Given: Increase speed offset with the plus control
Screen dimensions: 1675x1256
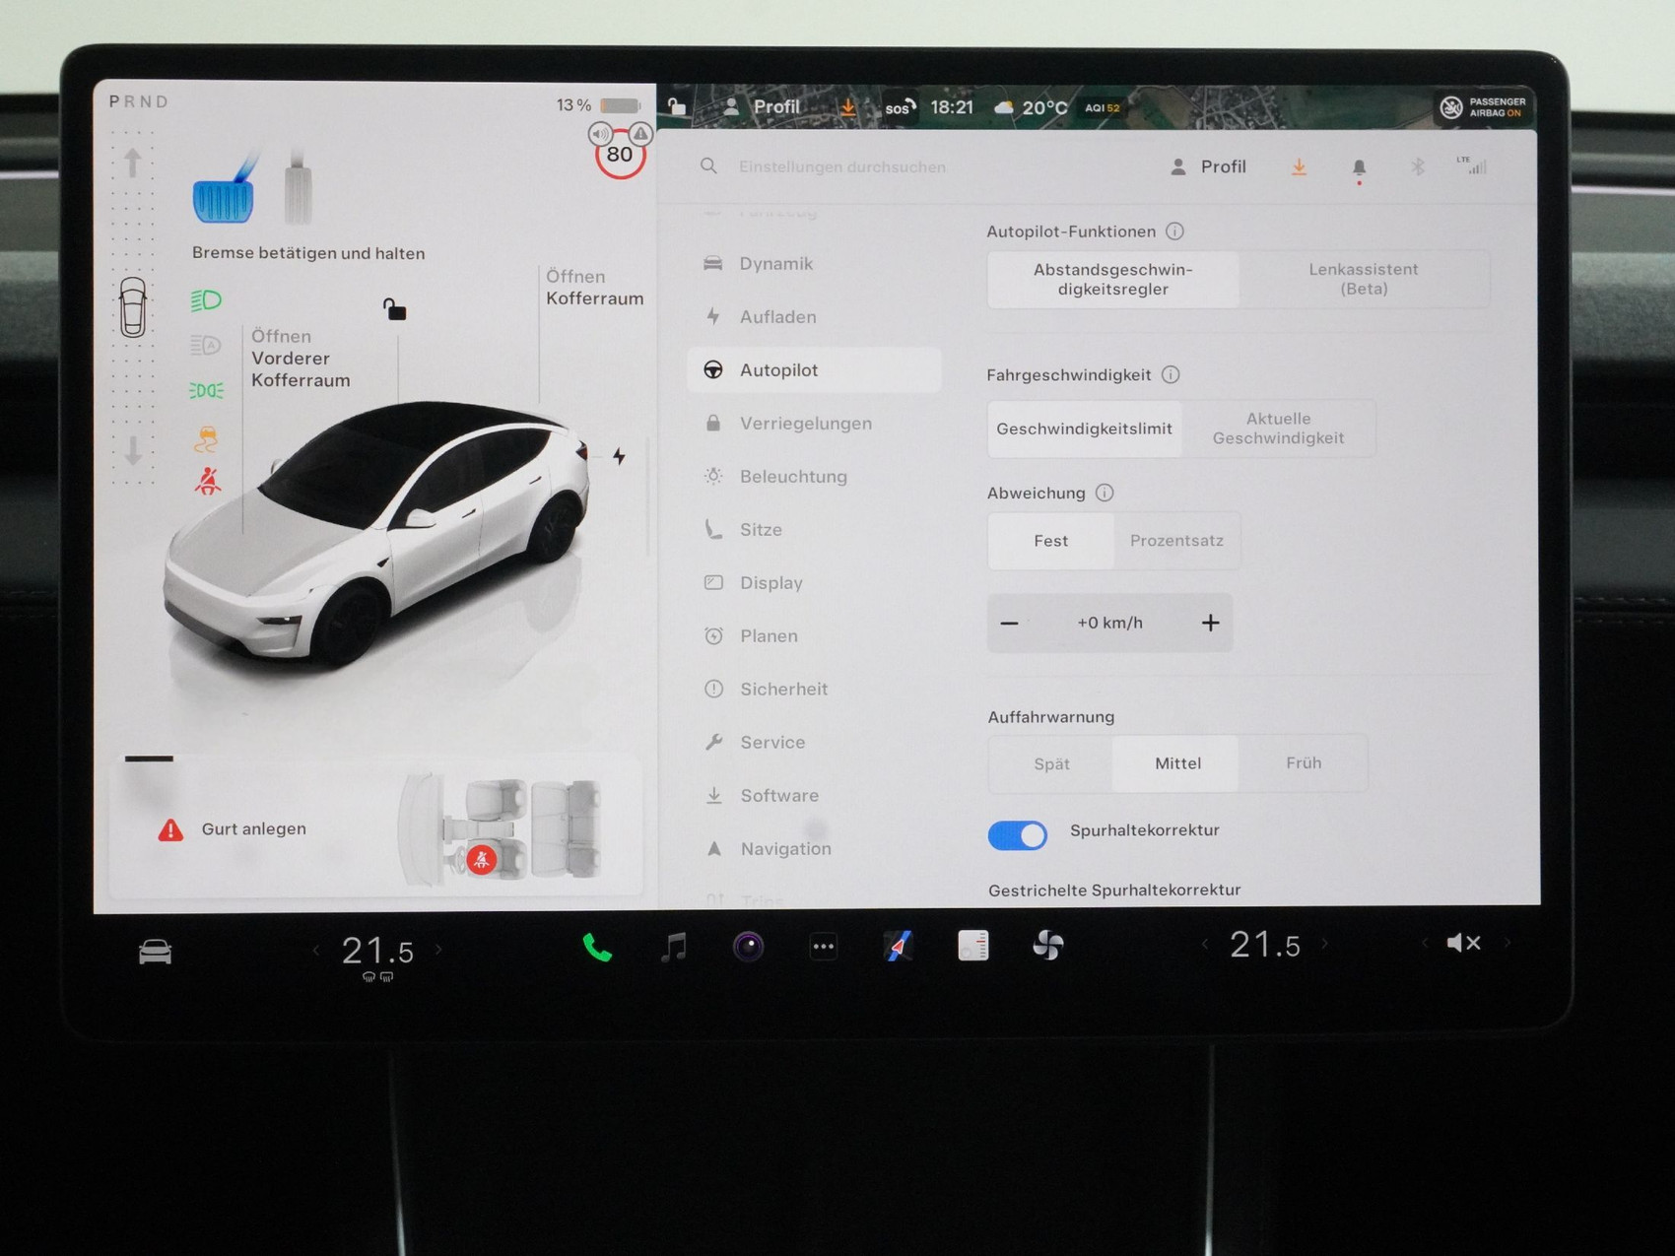Looking at the screenshot, I should [x=1211, y=622].
